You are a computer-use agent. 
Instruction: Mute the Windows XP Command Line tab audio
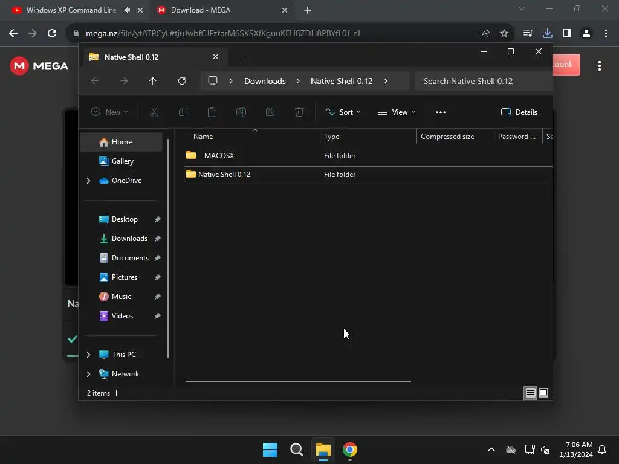coord(127,10)
